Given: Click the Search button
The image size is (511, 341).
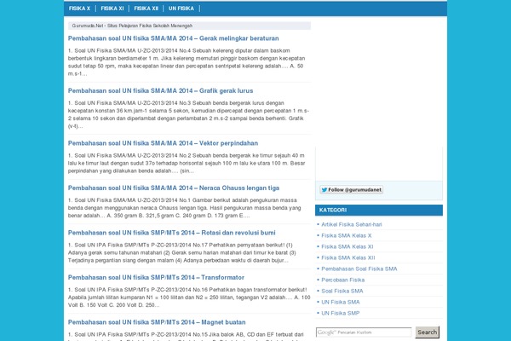Looking at the screenshot, I should click(x=428, y=332).
